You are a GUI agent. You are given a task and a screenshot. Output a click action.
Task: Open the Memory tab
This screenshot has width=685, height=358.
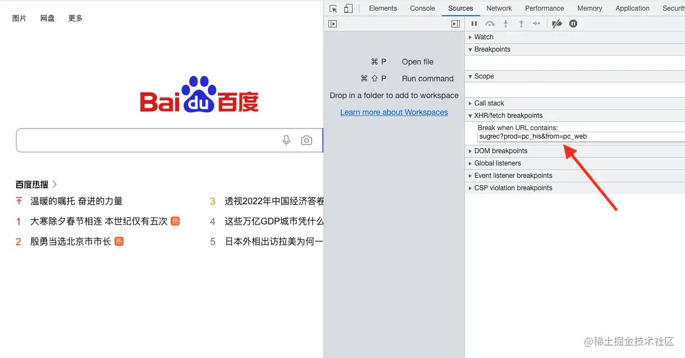tap(590, 8)
